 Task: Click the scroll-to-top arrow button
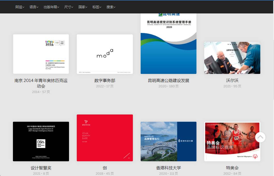260,137
